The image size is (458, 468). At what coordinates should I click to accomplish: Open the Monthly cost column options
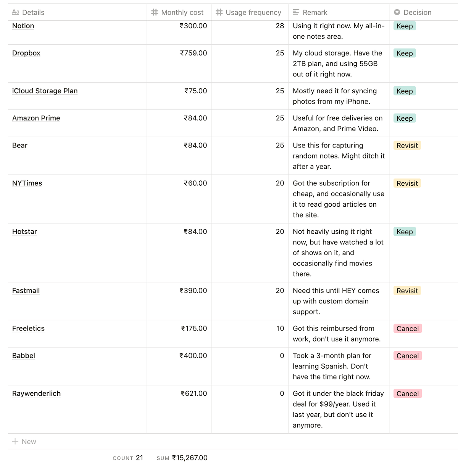[182, 12]
